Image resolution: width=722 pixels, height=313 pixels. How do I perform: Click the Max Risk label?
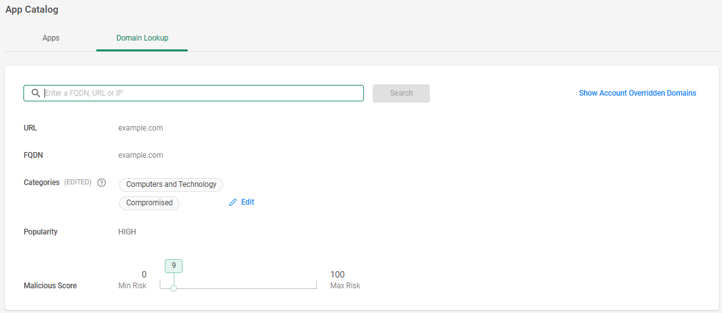point(345,286)
